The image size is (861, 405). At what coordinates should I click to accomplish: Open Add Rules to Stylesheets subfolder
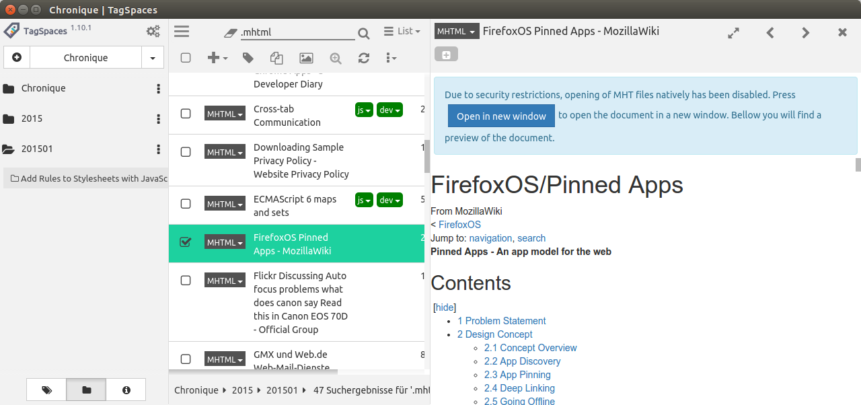click(86, 178)
